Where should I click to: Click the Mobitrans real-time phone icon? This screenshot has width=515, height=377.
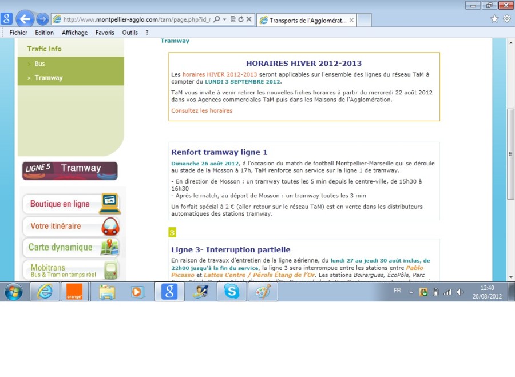click(x=110, y=269)
